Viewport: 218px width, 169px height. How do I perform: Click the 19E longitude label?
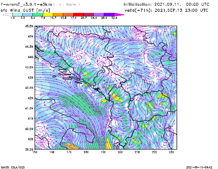click(x=103, y=152)
